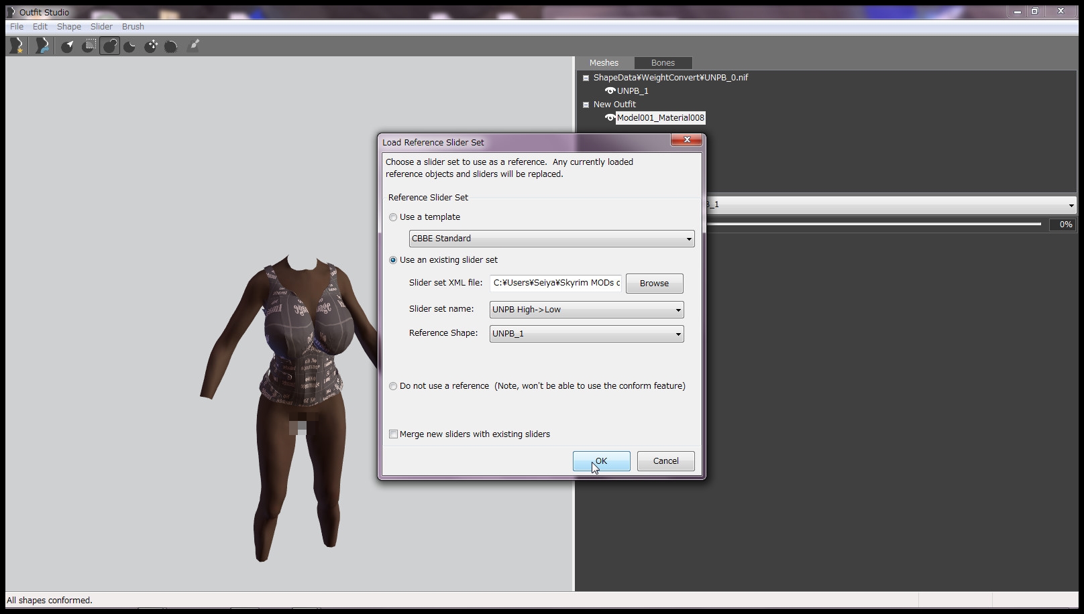Select the Use a template radio button
This screenshot has height=614, width=1084.
click(393, 217)
